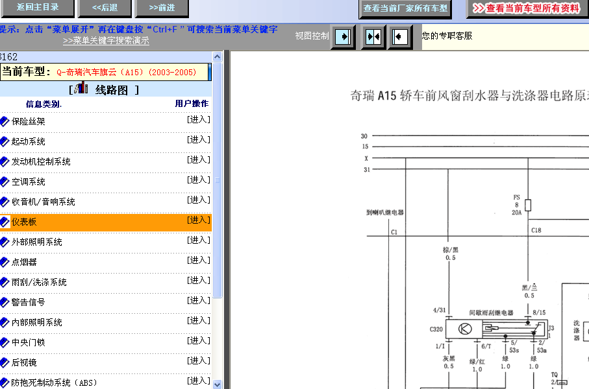The image size is (589, 389).
Task: Go forward with the >>前进 button
Action: click(x=162, y=8)
